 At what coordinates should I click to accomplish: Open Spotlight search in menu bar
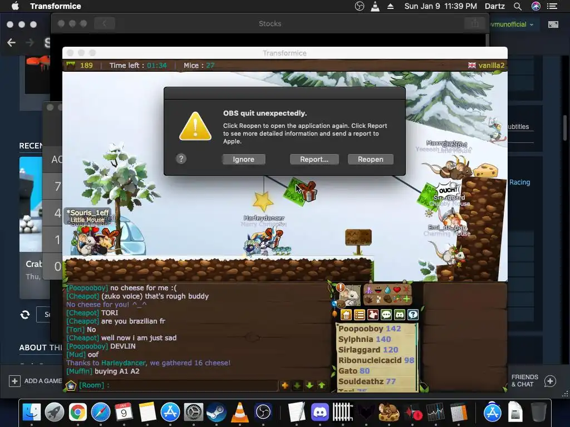(x=518, y=6)
